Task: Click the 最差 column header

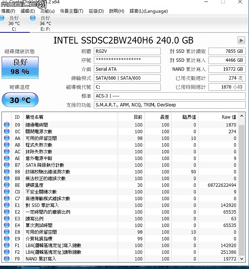Action: pyautogui.click(x=158, y=117)
